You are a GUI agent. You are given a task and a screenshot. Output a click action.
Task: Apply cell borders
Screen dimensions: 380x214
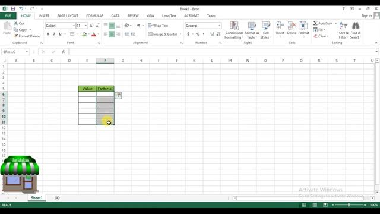[x=72, y=34]
